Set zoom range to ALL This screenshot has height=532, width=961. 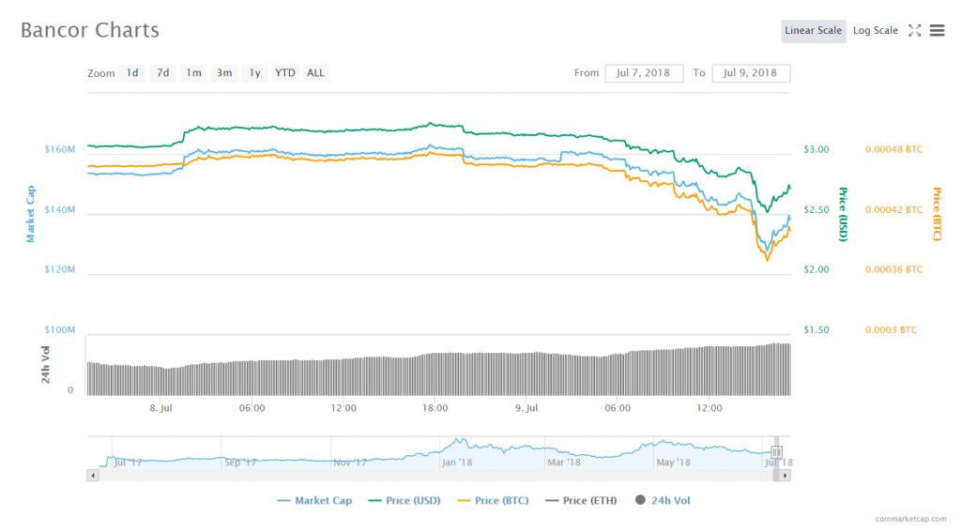315,73
